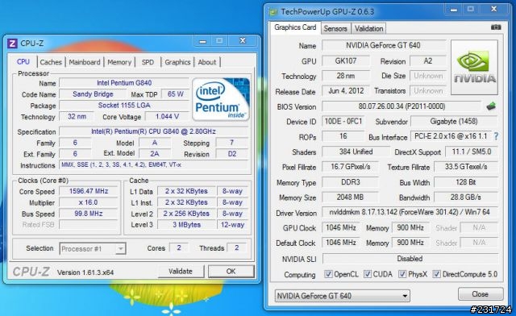This screenshot has width=516, height=316.
Task: Toggle the OpenCL checkbox
Action: 328,274
